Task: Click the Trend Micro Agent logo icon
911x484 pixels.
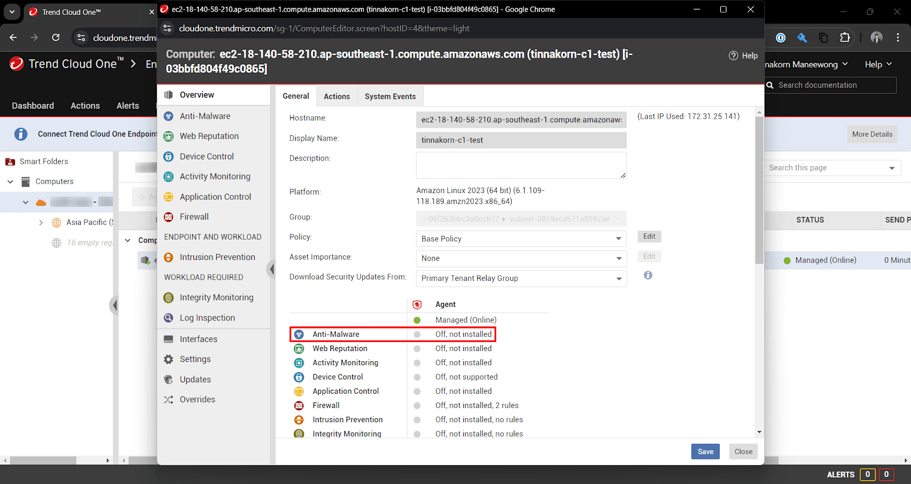Action: pos(417,305)
